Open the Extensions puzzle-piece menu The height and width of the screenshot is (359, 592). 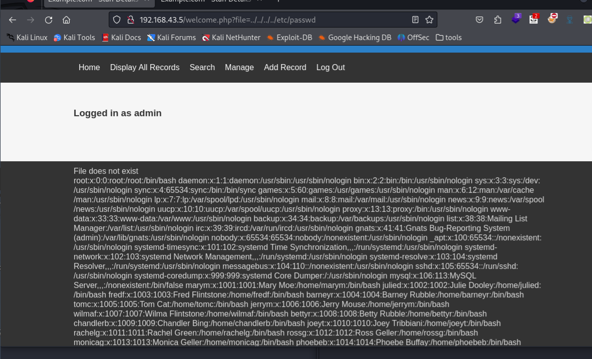(498, 20)
